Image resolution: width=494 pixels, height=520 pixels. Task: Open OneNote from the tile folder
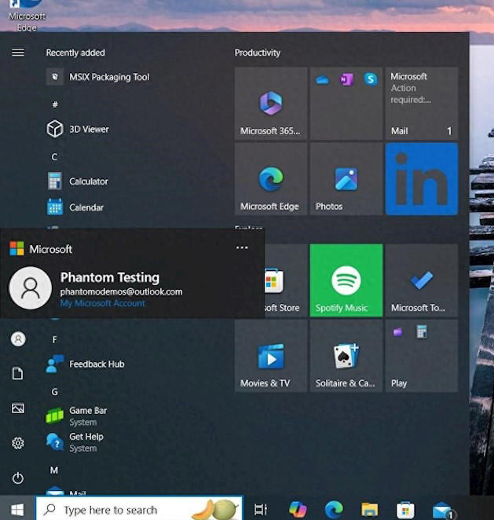(x=346, y=79)
